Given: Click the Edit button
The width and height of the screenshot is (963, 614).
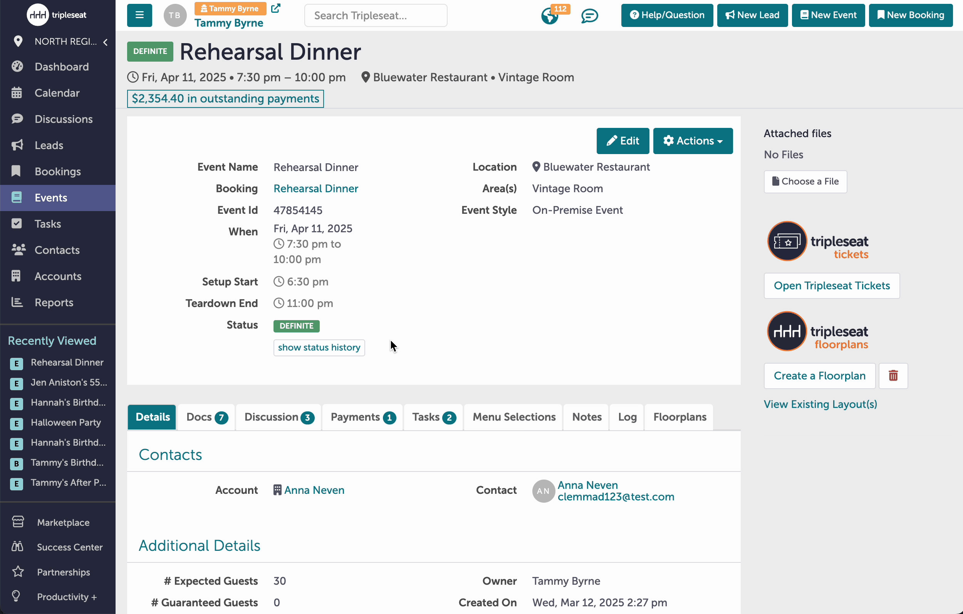Looking at the screenshot, I should [x=622, y=141].
